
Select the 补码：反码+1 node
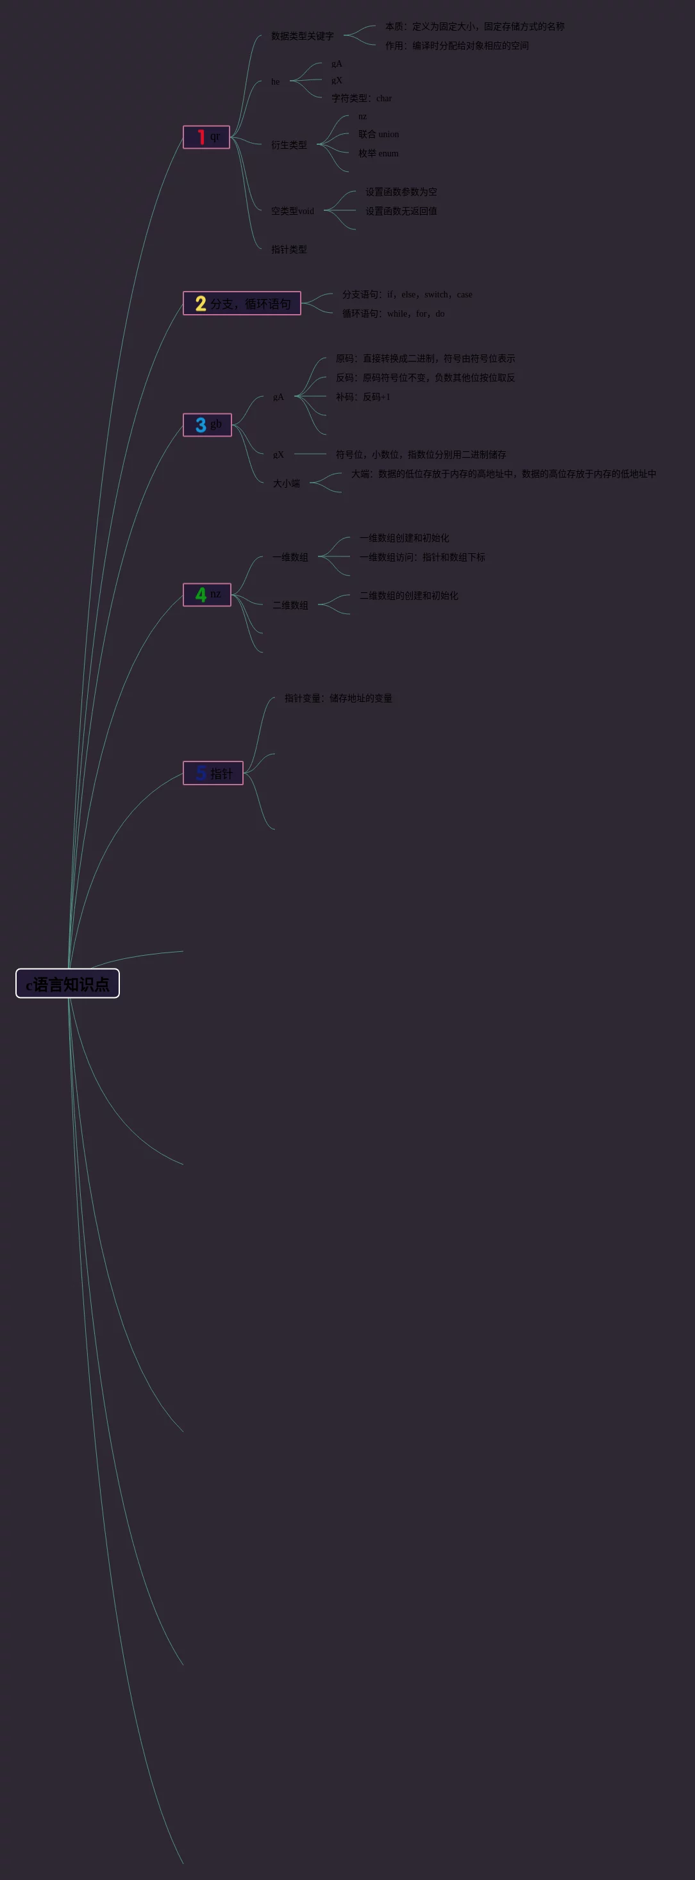click(x=363, y=397)
